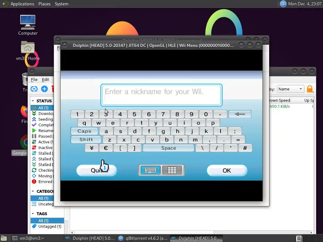Image resolution: width=323 pixels, height=242 pixels.
Task: Tap the number 7 key
Action: [x=163, y=114]
